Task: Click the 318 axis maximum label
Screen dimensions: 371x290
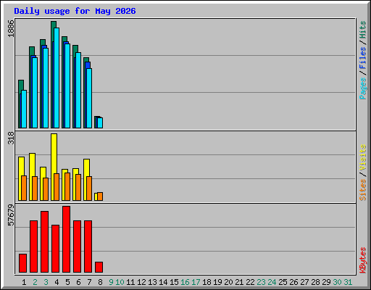Action: 11,138
